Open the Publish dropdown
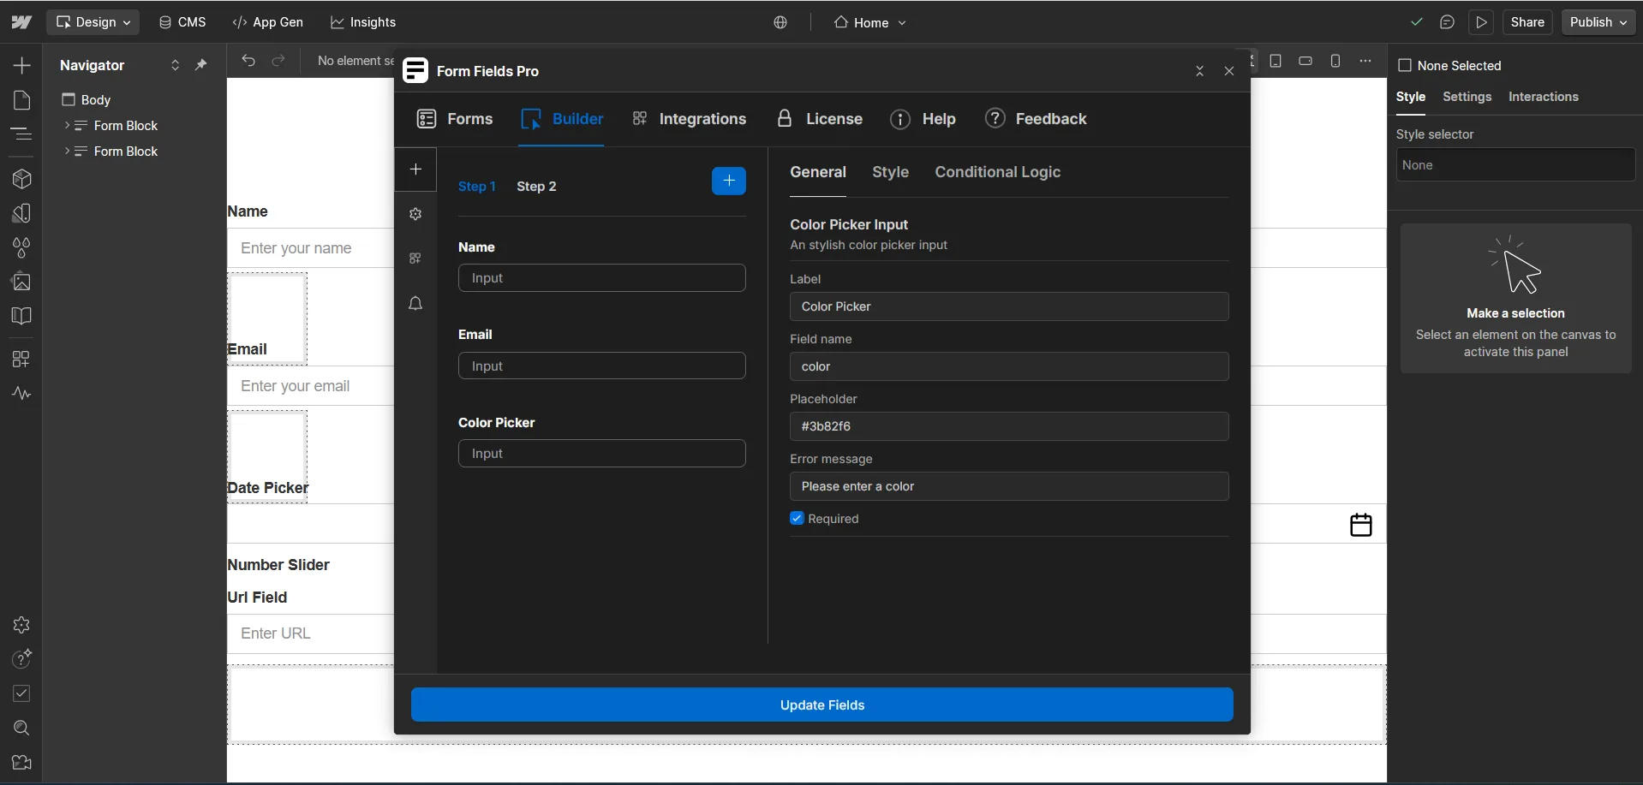Screen dimensions: 1643x785 pos(1598,22)
